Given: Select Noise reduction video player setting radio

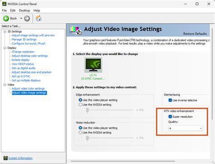Looking at the screenshot, I should click(80, 128).
